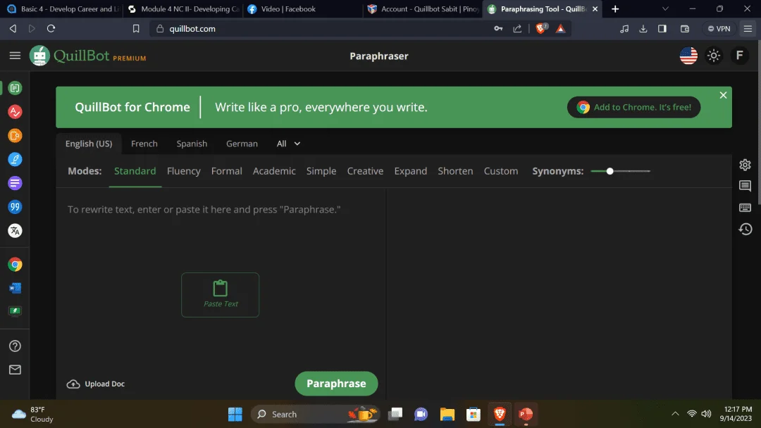The height and width of the screenshot is (428, 761).
Task: Share this page icon in address bar
Action: pyautogui.click(x=517, y=29)
